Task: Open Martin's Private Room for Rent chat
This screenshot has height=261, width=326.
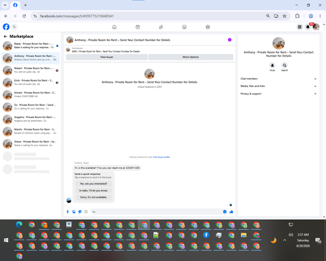Action: pyautogui.click(x=31, y=131)
